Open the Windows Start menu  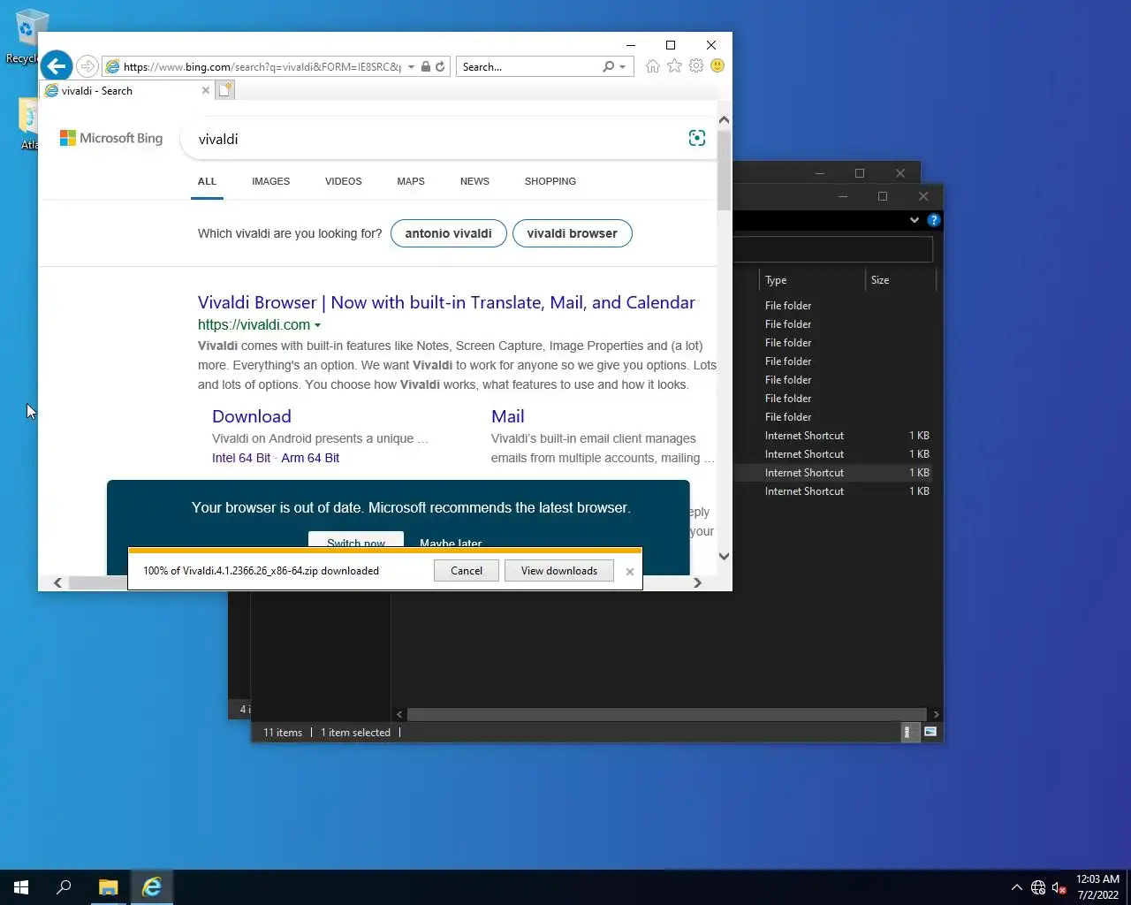click(x=21, y=887)
